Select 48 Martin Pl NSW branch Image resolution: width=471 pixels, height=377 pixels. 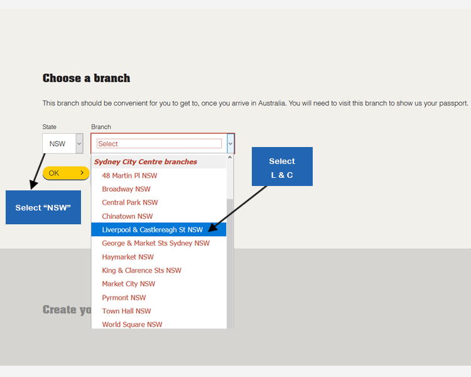pos(129,176)
